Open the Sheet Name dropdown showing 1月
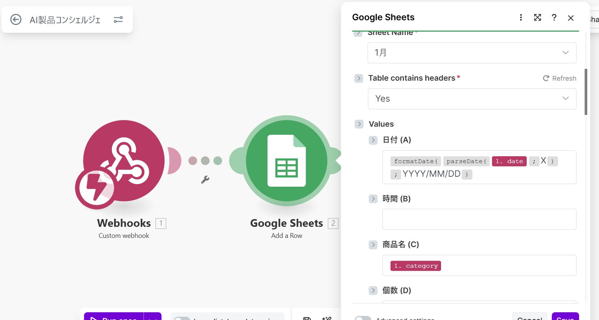 (x=472, y=53)
